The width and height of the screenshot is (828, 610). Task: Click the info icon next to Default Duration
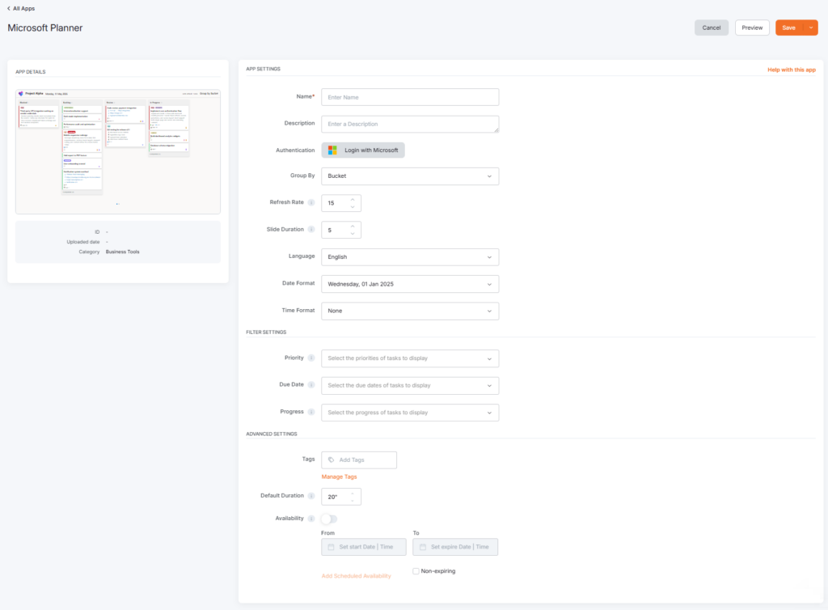tap(311, 496)
